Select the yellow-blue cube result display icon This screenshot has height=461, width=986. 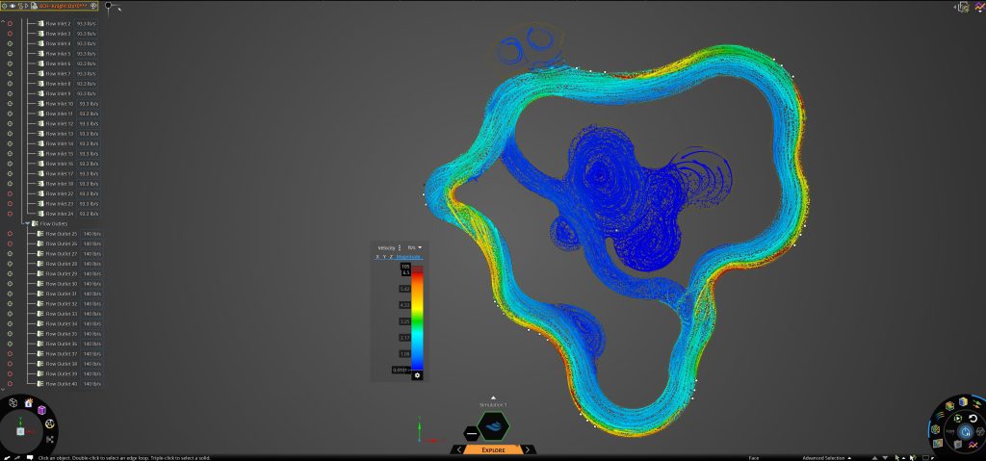pyautogui.click(x=963, y=401)
